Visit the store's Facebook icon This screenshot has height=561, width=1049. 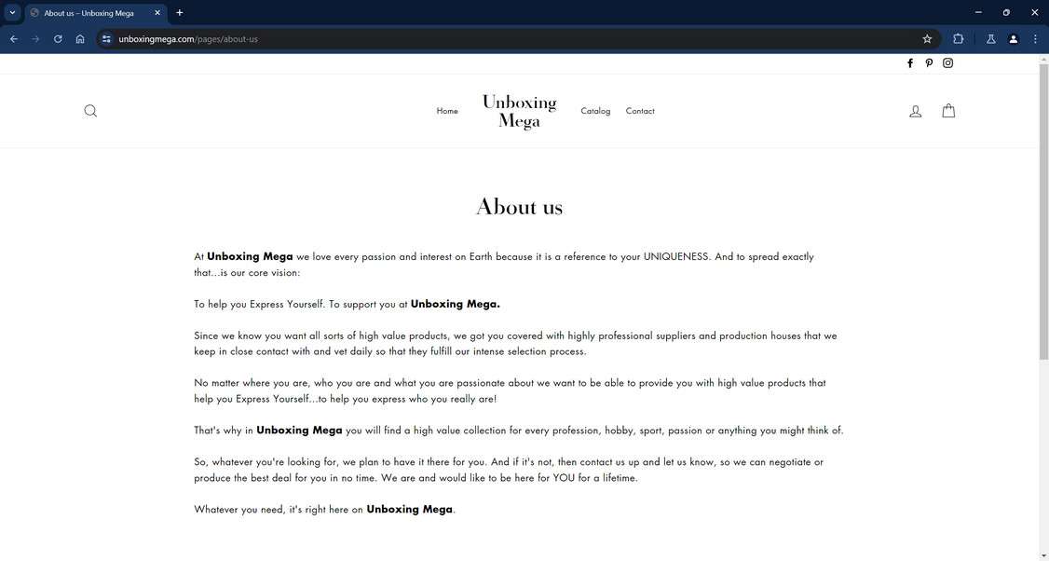point(910,62)
